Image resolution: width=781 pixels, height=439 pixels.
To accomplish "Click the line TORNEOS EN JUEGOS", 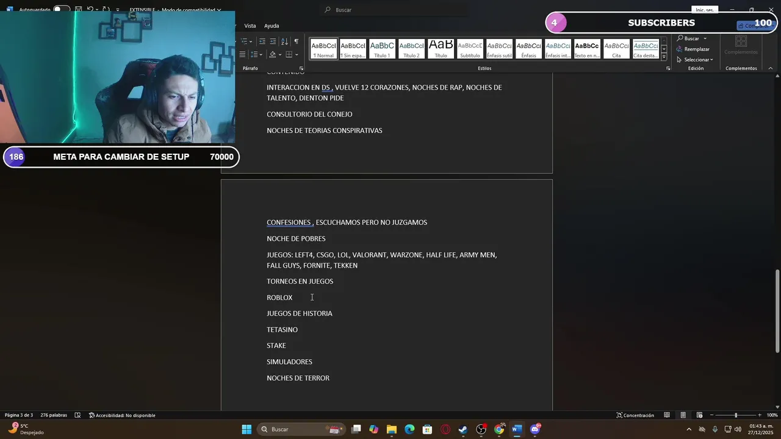I will pos(300,282).
